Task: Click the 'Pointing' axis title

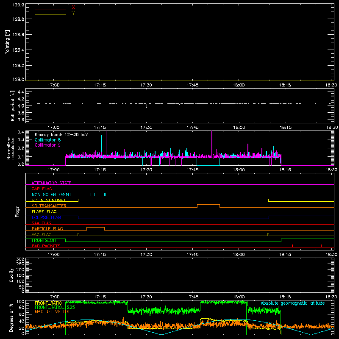Action: click(7, 42)
